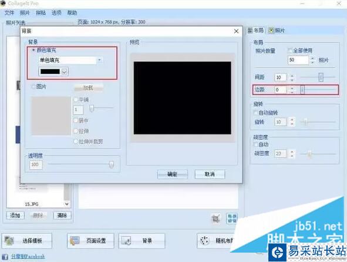This screenshot has width=347, height=262.
Task: Click the blue preview export icon
Action: pyautogui.click(x=232, y=219)
